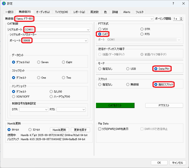Open the 周波数 tab

(94, 12)
